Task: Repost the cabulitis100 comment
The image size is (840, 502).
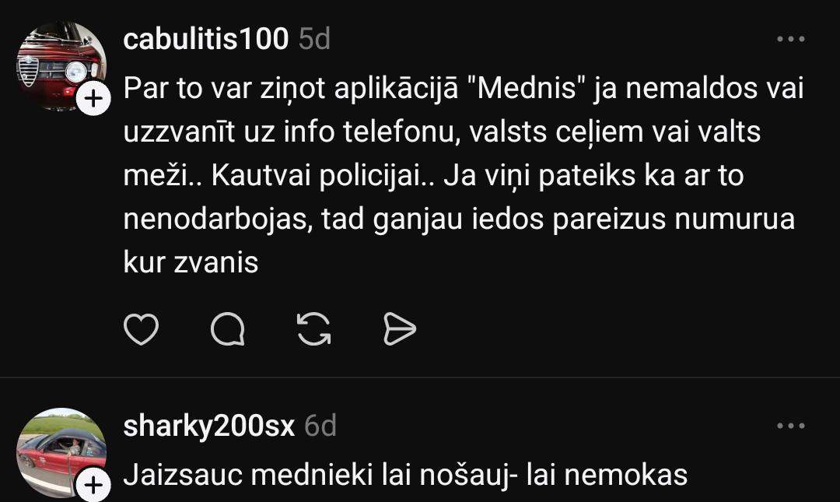Action: point(314,330)
